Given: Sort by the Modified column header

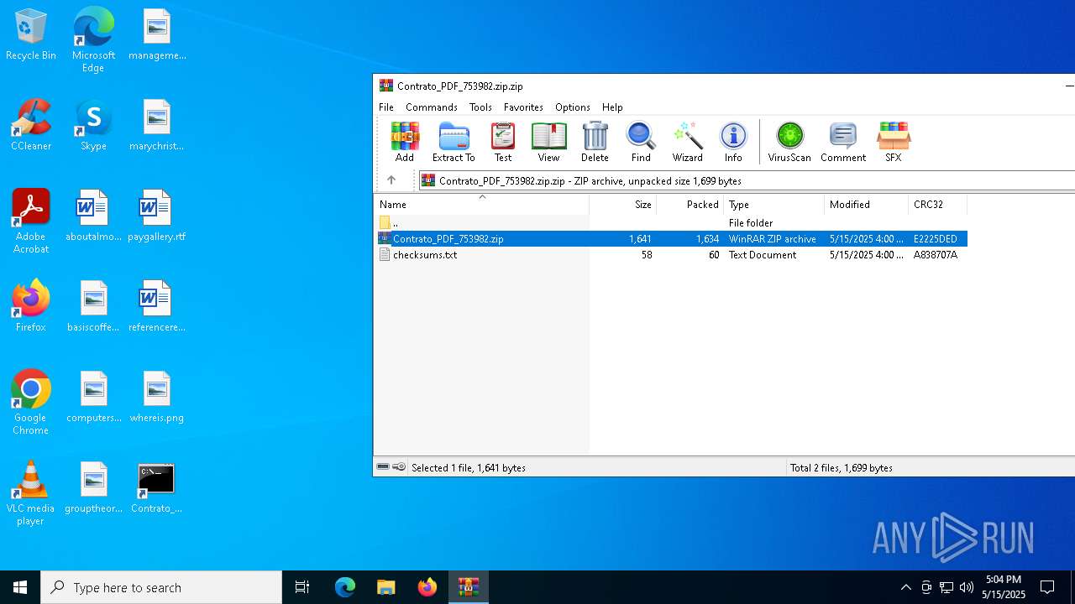Looking at the screenshot, I should (867, 205).
